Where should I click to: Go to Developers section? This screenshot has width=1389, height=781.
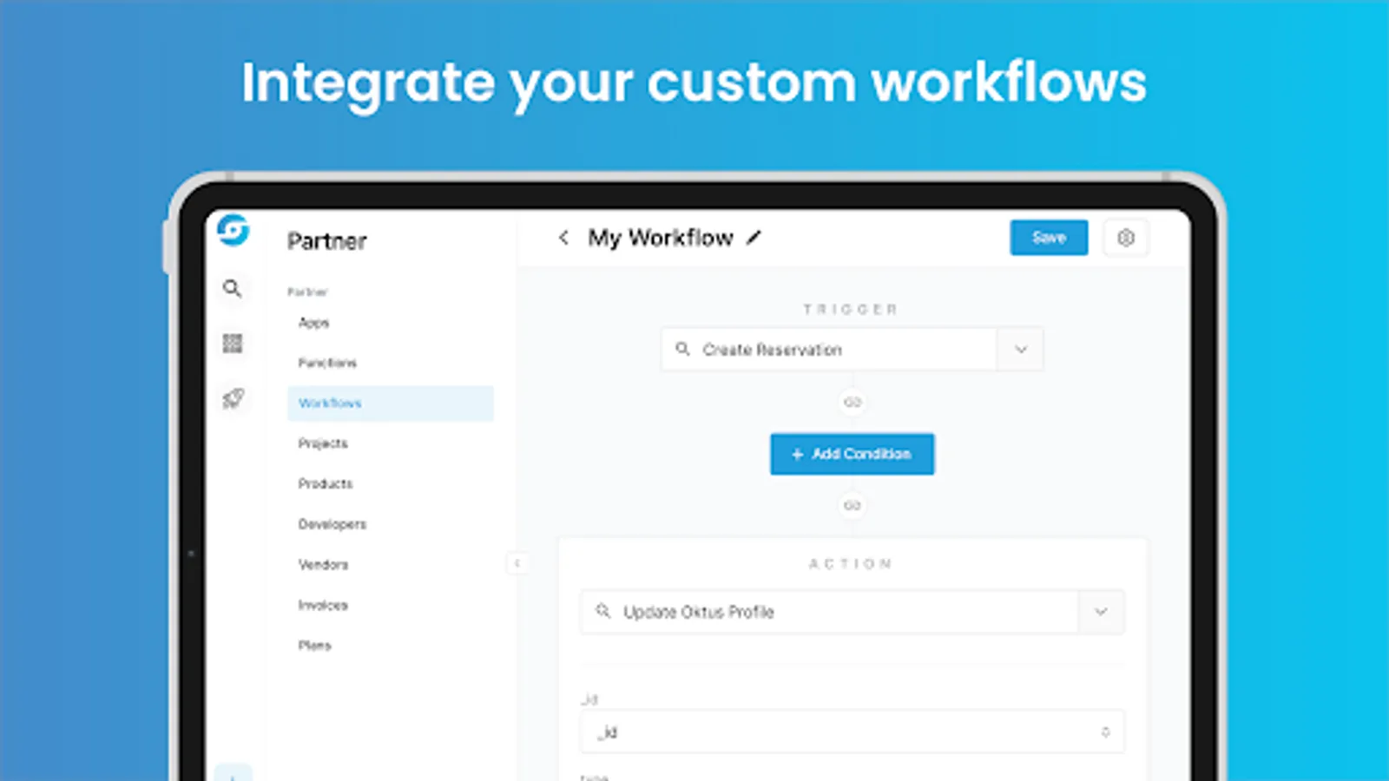[332, 524]
